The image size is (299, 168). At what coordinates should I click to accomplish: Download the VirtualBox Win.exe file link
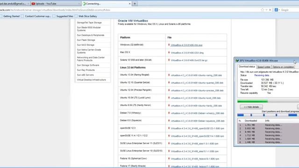(186, 45)
